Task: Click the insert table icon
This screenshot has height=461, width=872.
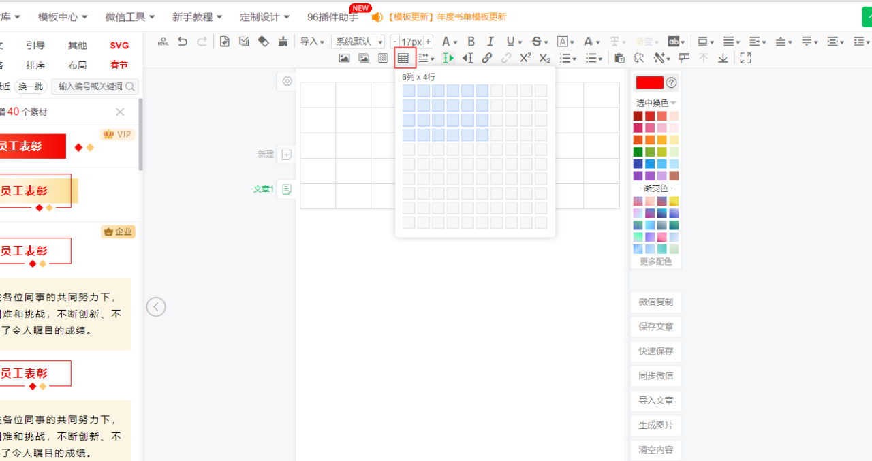Action: [x=404, y=59]
